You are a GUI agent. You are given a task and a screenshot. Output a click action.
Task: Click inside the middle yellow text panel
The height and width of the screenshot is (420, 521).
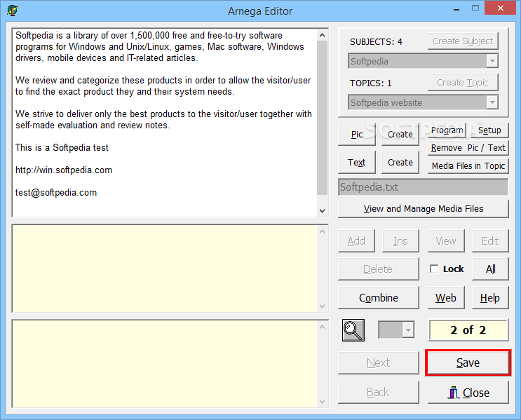pyautogui.click(x=165, y=269)
